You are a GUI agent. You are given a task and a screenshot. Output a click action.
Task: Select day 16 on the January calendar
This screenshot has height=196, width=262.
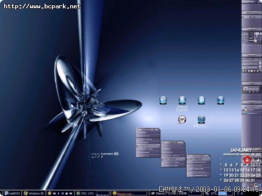tap(247, 170)
